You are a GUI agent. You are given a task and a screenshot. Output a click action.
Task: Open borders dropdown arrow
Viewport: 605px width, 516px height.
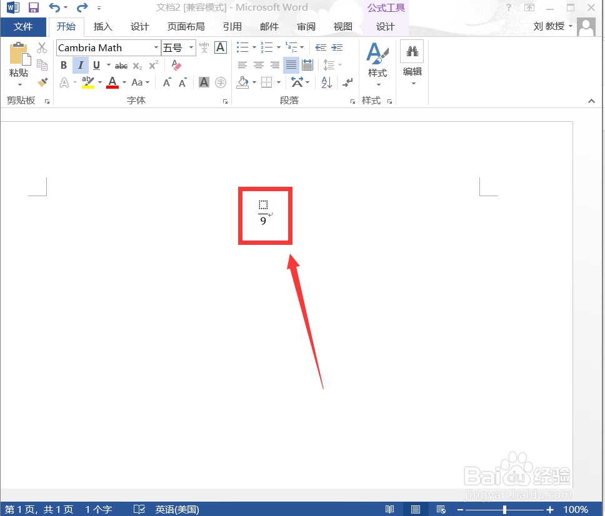tap(279, 82)
